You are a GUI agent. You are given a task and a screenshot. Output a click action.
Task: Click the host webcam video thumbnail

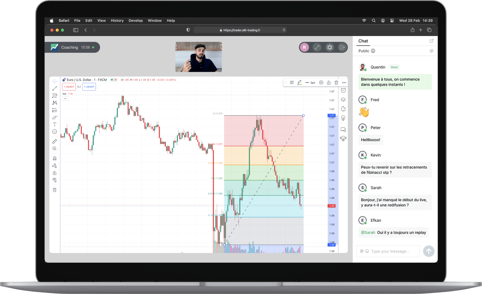pos(199,57)
